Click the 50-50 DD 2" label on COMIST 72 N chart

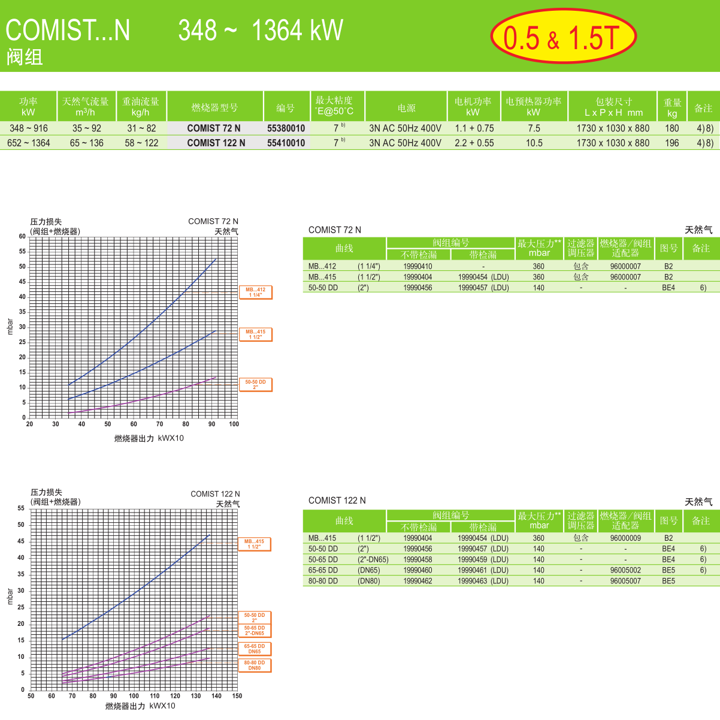click(x=256, y=385)
